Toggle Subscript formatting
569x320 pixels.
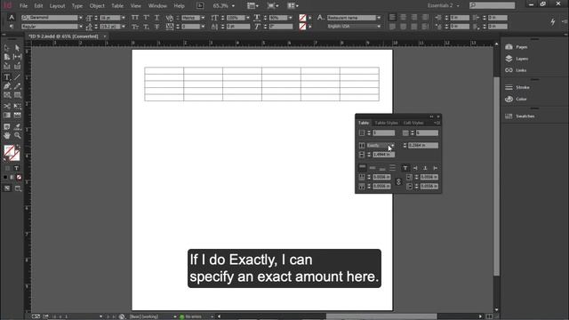click(146, 27)
